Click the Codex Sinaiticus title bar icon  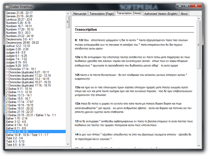(x=7, y=7)
